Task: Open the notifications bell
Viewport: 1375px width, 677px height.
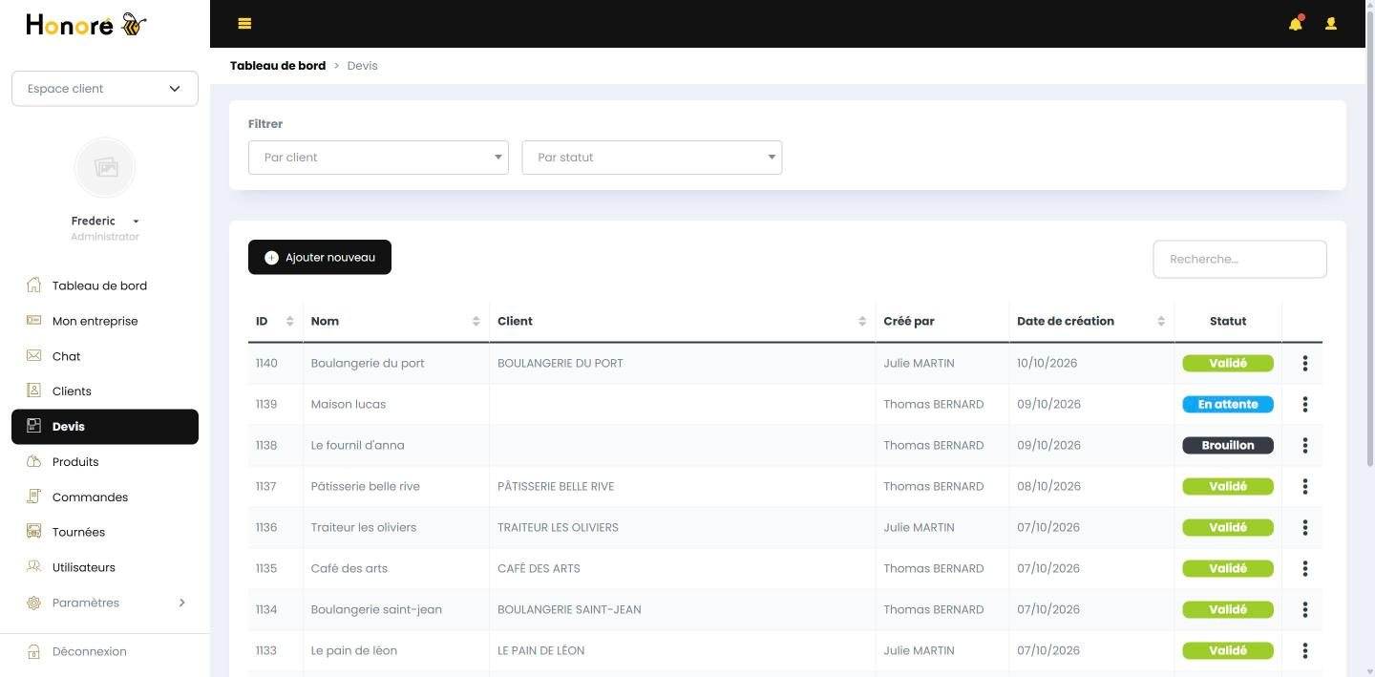Action: (x=1296, y=24)
